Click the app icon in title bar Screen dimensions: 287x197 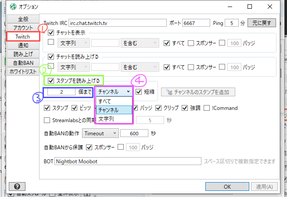pos(13,7)
